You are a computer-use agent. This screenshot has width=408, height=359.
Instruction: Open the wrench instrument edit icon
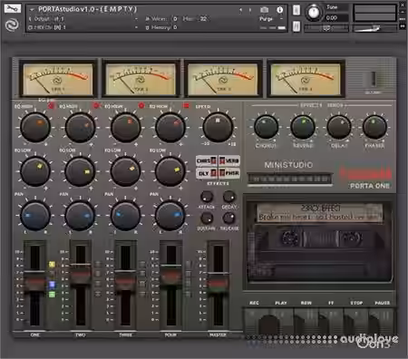pyautogui.click(x=13, y=8)
